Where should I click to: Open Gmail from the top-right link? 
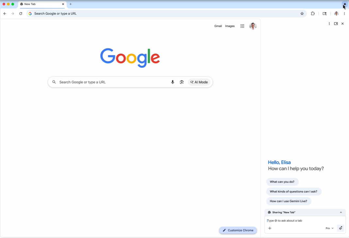point(218,26)
